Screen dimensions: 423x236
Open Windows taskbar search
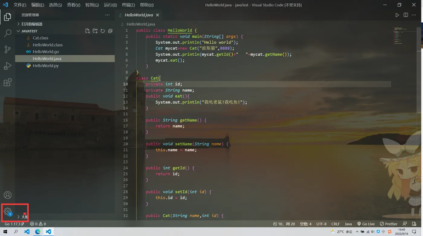(16, 232)
